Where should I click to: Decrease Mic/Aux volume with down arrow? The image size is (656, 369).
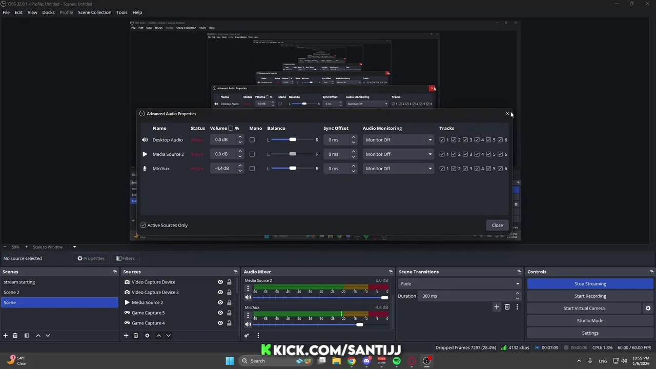(x=240, y=171)
